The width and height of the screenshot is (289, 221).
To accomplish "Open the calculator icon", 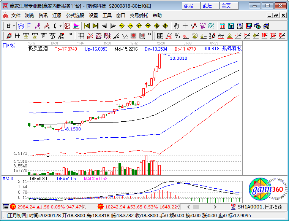I will [x=231, y=26].
